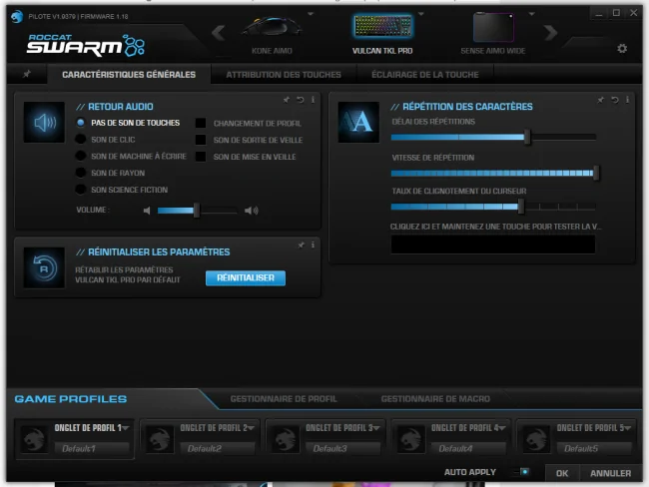Adjust the Volume slider
Screen dimensions: 649x487
[198, 211]
